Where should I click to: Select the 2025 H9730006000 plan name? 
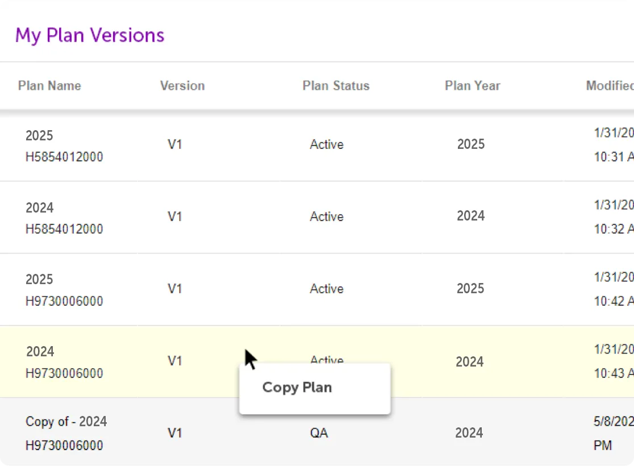pos(64,290)
